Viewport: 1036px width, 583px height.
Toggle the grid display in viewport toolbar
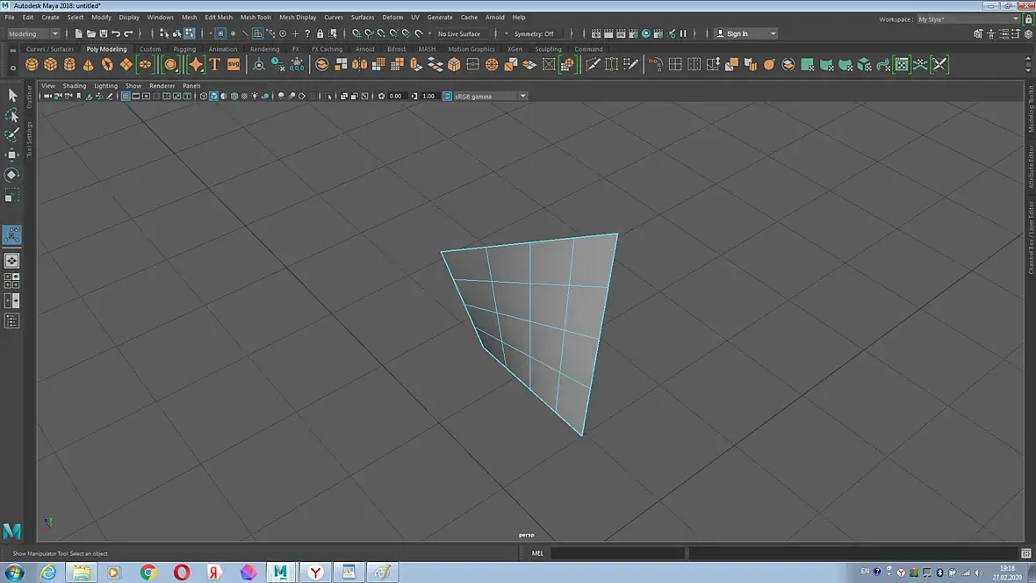pos(126,96)
